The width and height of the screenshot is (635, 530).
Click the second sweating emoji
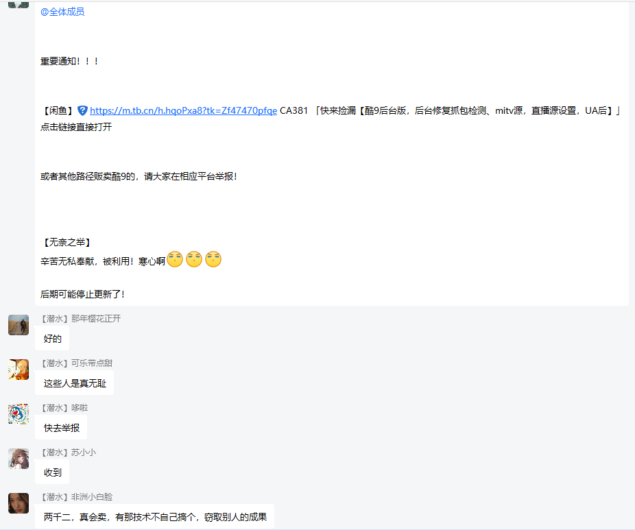tap(194, 259)
